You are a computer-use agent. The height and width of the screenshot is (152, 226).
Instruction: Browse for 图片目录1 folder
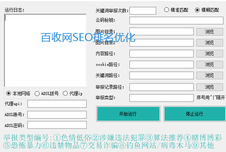point(210,32)
